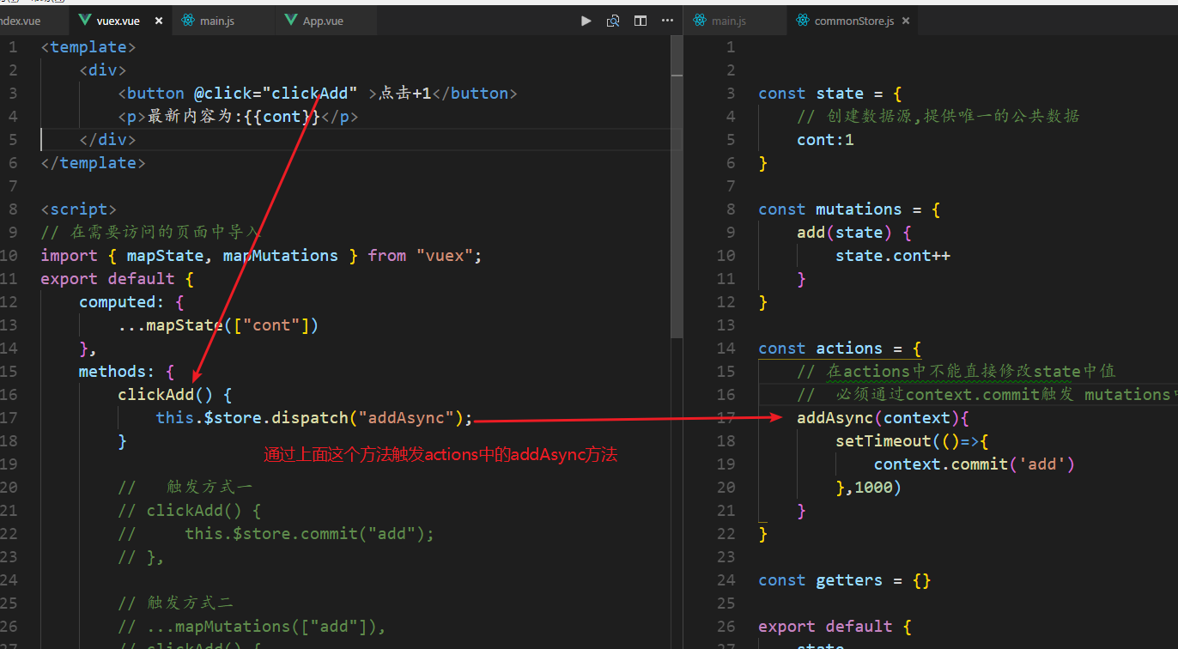Click addAsync(context) action definition
Screen dimensions: 1178x649
click(x=883, y=417)
